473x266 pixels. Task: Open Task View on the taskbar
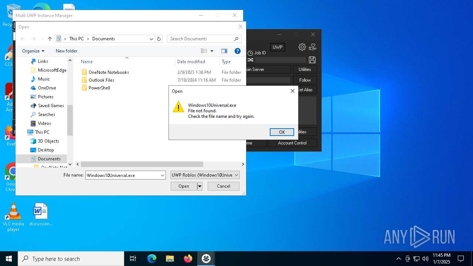pyautogui.click(x=133, y=259)
